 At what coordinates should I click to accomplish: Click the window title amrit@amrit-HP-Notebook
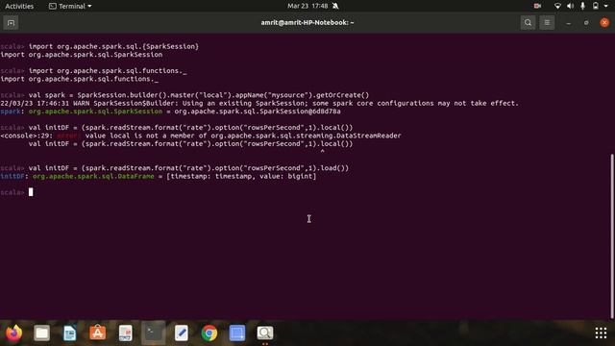tap(307, 23)
